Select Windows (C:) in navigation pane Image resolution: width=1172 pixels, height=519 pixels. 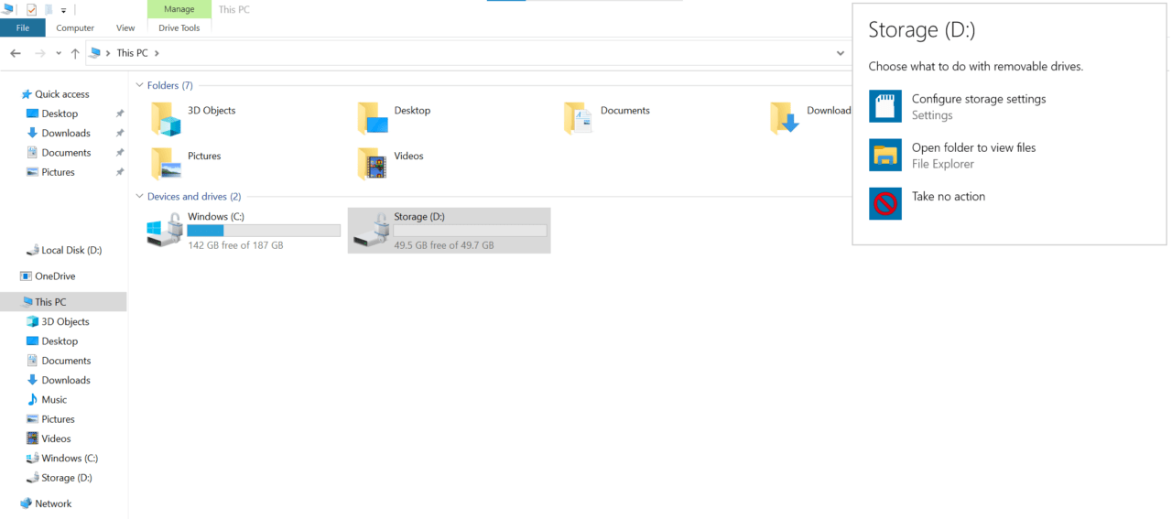[70, 459]
